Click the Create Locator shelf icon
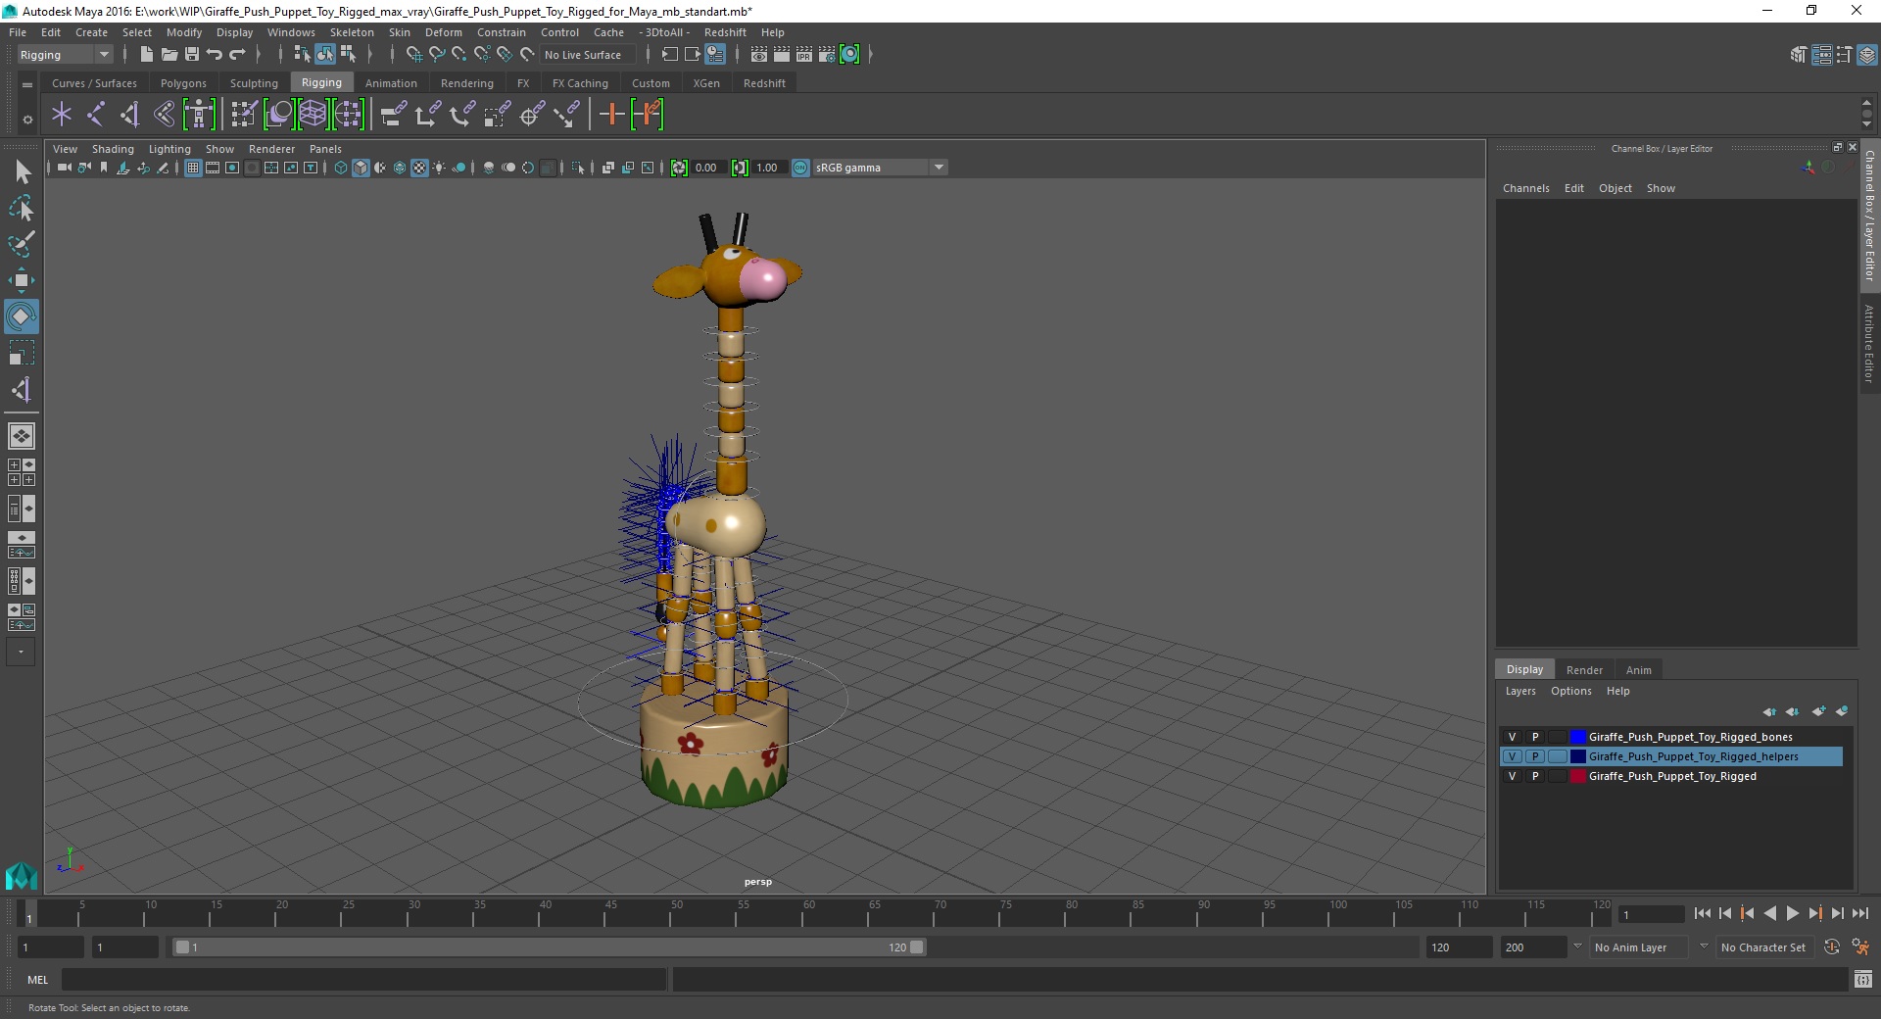This screenshot has width=1881, height=1019. (62, 115)
